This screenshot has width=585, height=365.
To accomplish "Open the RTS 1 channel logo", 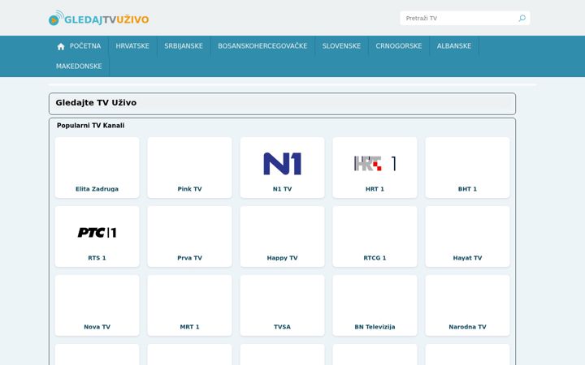I will click(x=97, y=233).
